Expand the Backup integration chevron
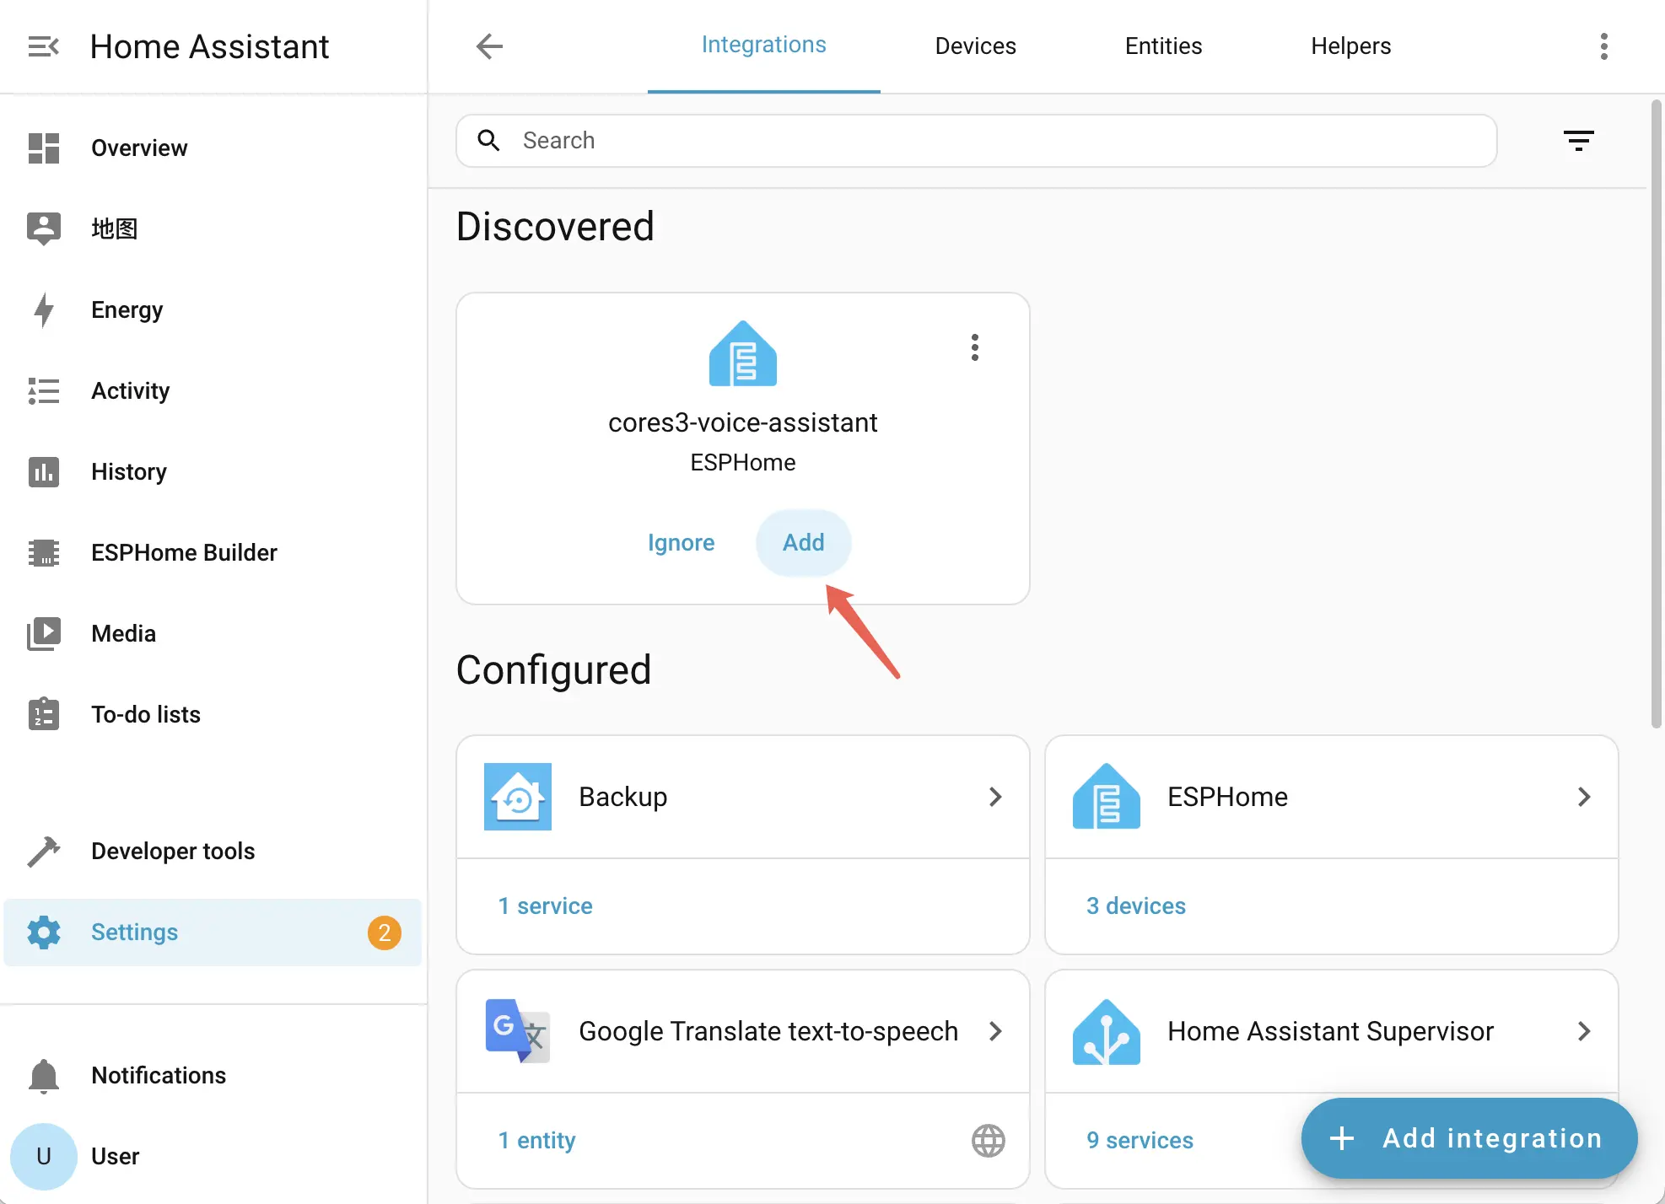Image resolution: width=1665 pixels, height=1204 pixels. click(995, 797)
